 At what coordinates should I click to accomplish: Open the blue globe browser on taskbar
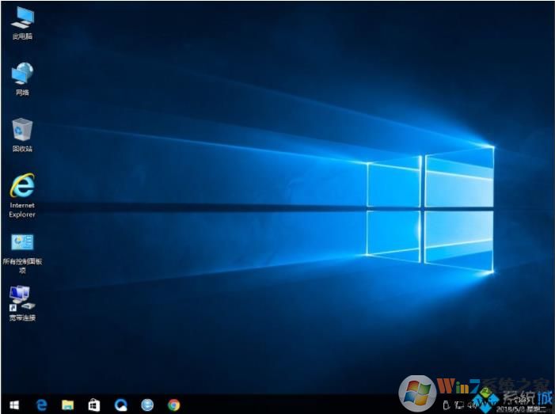tap(146, 405)
